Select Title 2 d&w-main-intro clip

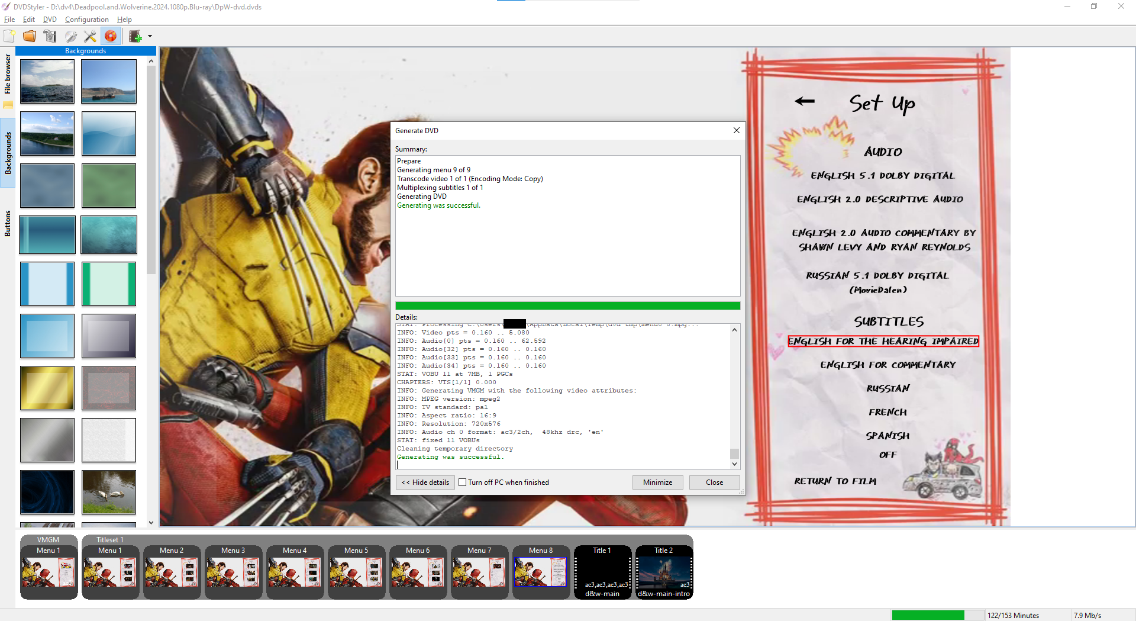(x=664, y=572)
